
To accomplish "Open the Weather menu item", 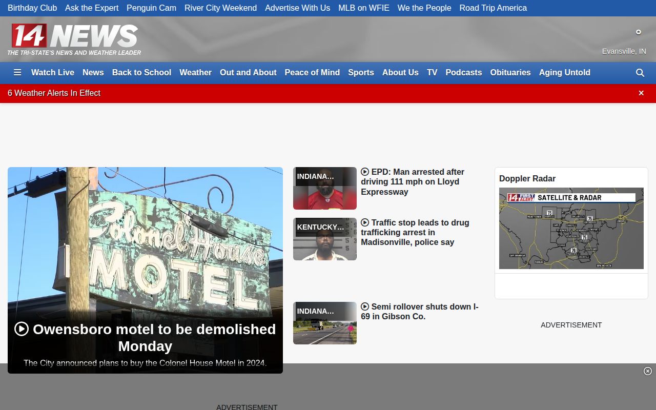I will click(195, 73).
